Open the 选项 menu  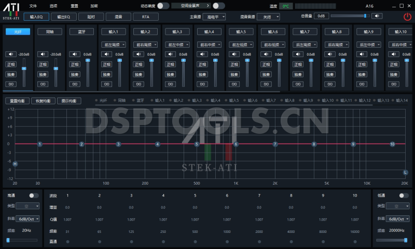tap(53, 6)
